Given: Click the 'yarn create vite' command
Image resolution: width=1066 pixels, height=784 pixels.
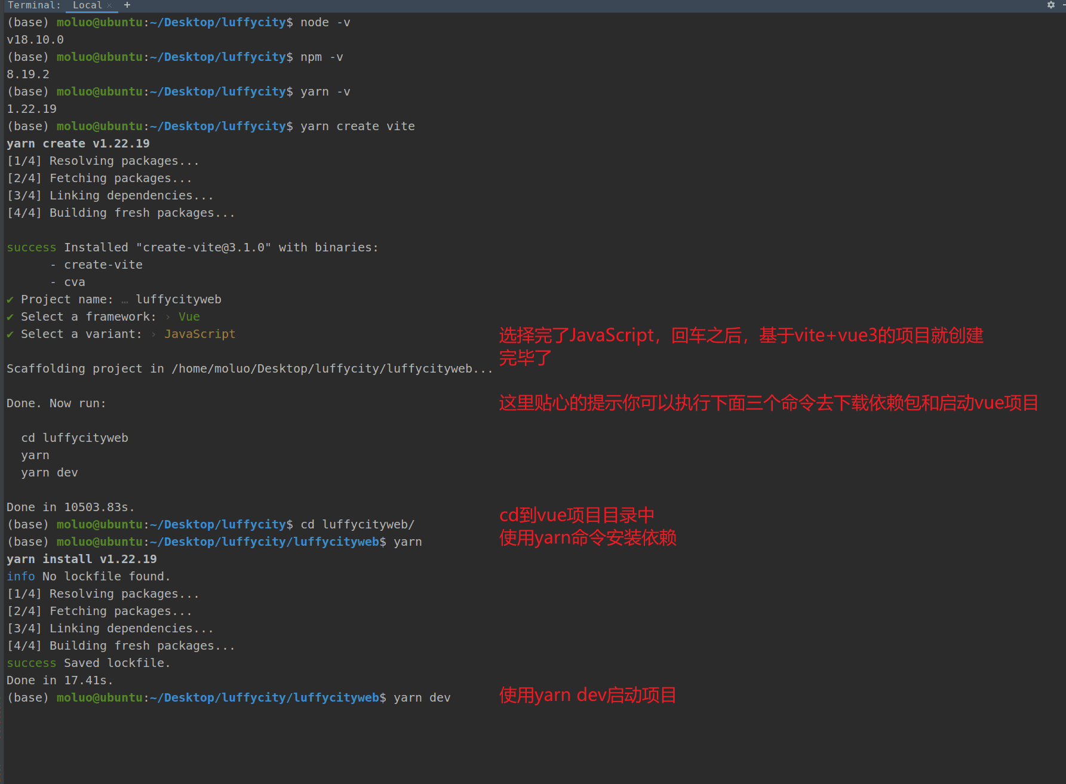Looking at the screenshot, I should (x=358, y=126).
